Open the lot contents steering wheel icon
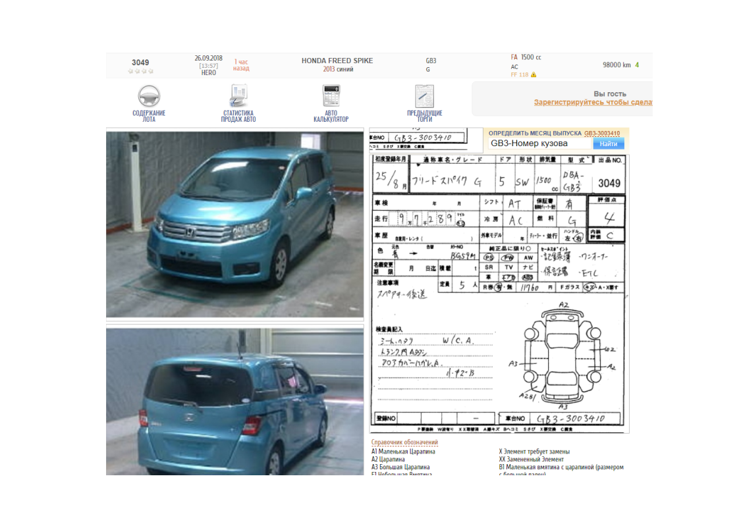 pyautogui.click(x=149, y=95)
